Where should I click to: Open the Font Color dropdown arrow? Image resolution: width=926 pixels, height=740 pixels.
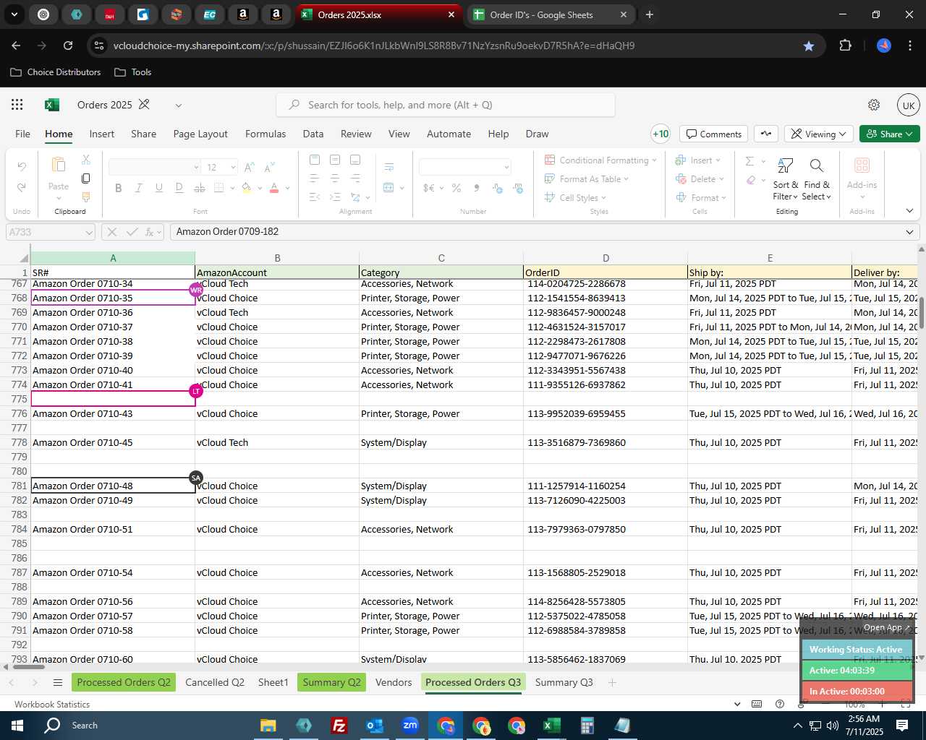[x=287, y=188]
